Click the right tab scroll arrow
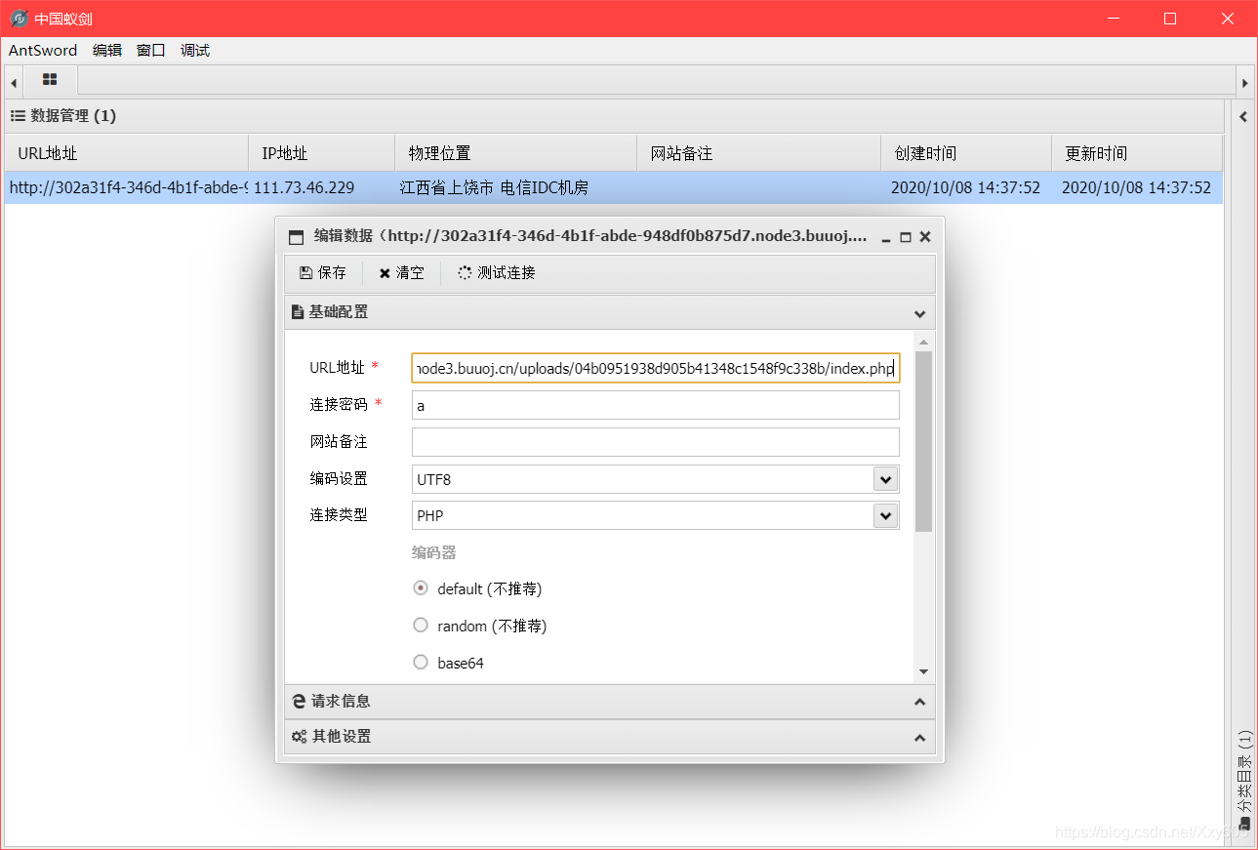1258x850 pixels. tap(1243, 83)
